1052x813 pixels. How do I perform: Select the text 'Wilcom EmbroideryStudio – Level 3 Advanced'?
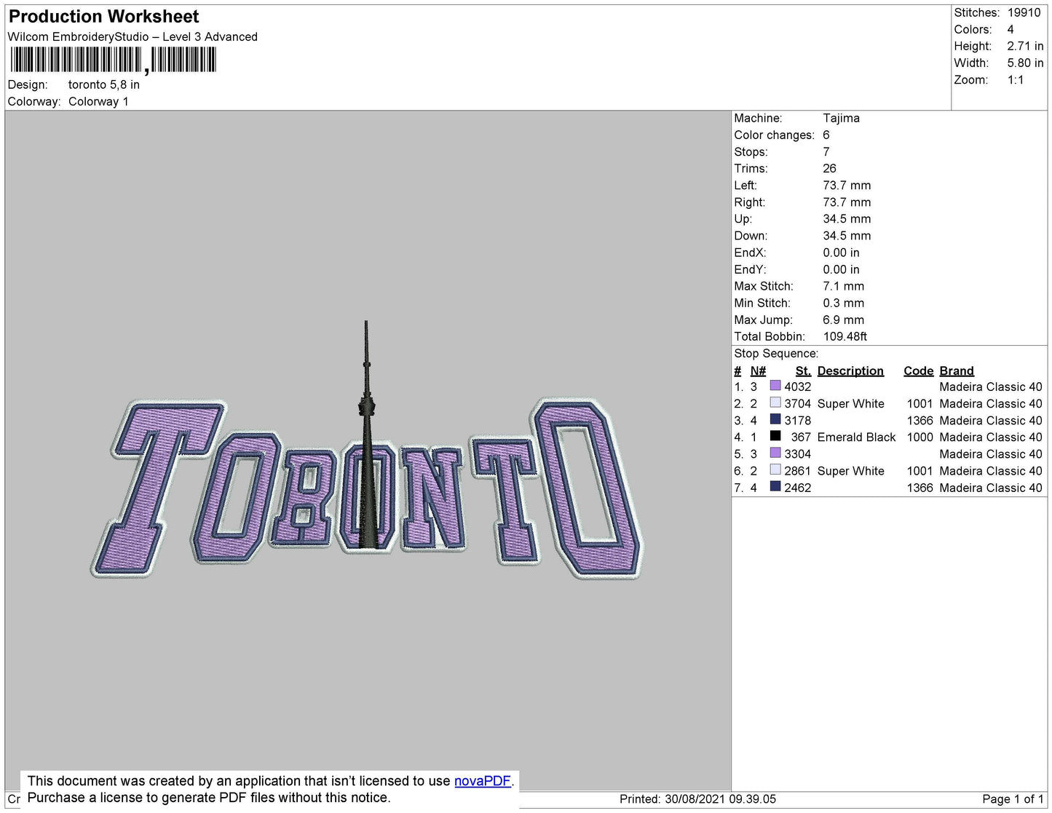point(133,37)
